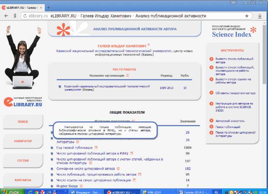Screen dimensions: 268x194
Task: Click help icon next to 'Число публикаций, процитировавших работы автора'
Action: [140, 174]
